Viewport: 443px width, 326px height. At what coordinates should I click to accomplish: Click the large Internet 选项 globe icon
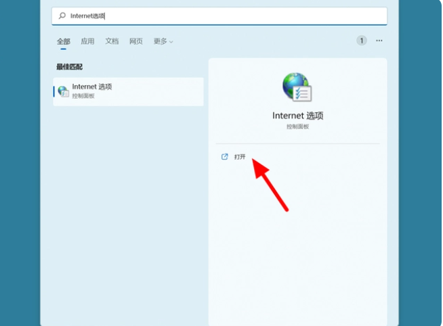[297, 87]
